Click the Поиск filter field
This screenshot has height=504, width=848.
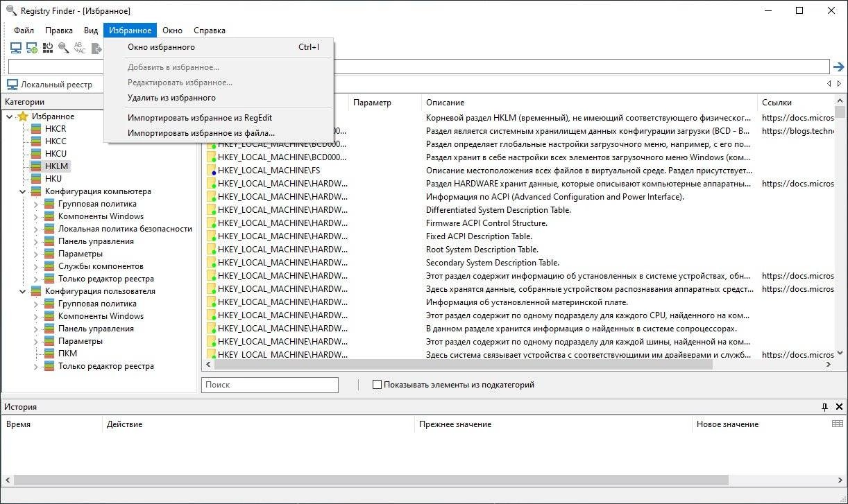click(270, 385)
